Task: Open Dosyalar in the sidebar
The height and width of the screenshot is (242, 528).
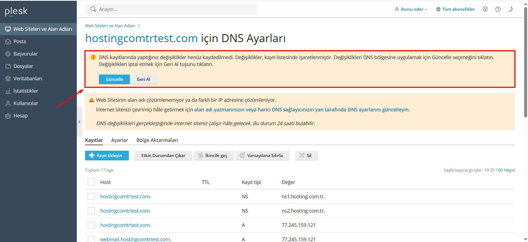Action: [x=38, y=66]
